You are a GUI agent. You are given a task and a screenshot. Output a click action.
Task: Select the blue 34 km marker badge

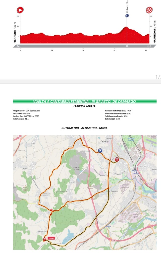[x=127, y=16]
